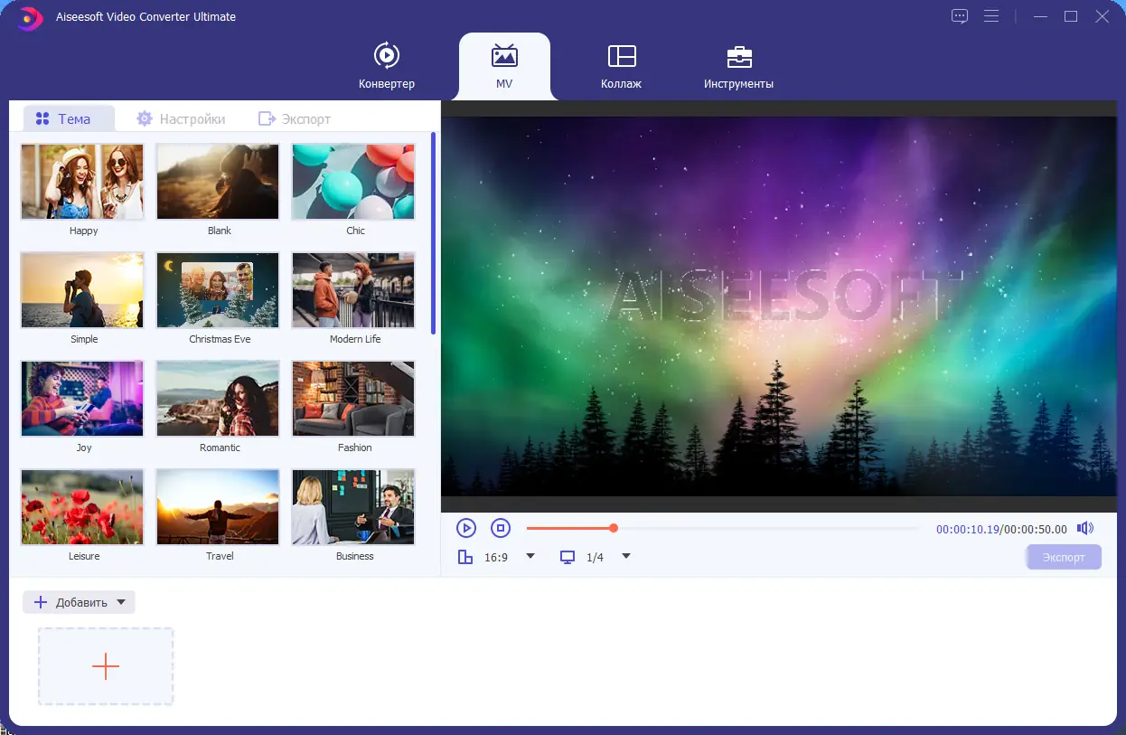The height and width of the screenshot is (735, 1126).
Task: Maximize the Aiseesoft window
Action: click(x=1071, y=16)
